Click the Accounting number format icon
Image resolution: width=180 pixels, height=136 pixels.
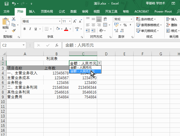pos(116,25)
